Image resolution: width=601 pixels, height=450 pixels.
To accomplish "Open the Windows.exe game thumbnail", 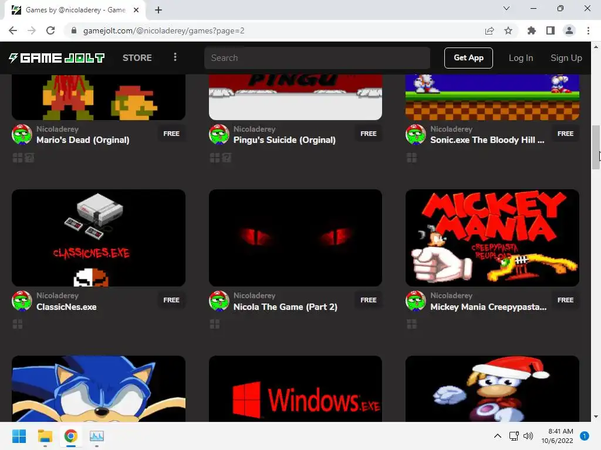I will pyautogui.click(x=296, y=389).
